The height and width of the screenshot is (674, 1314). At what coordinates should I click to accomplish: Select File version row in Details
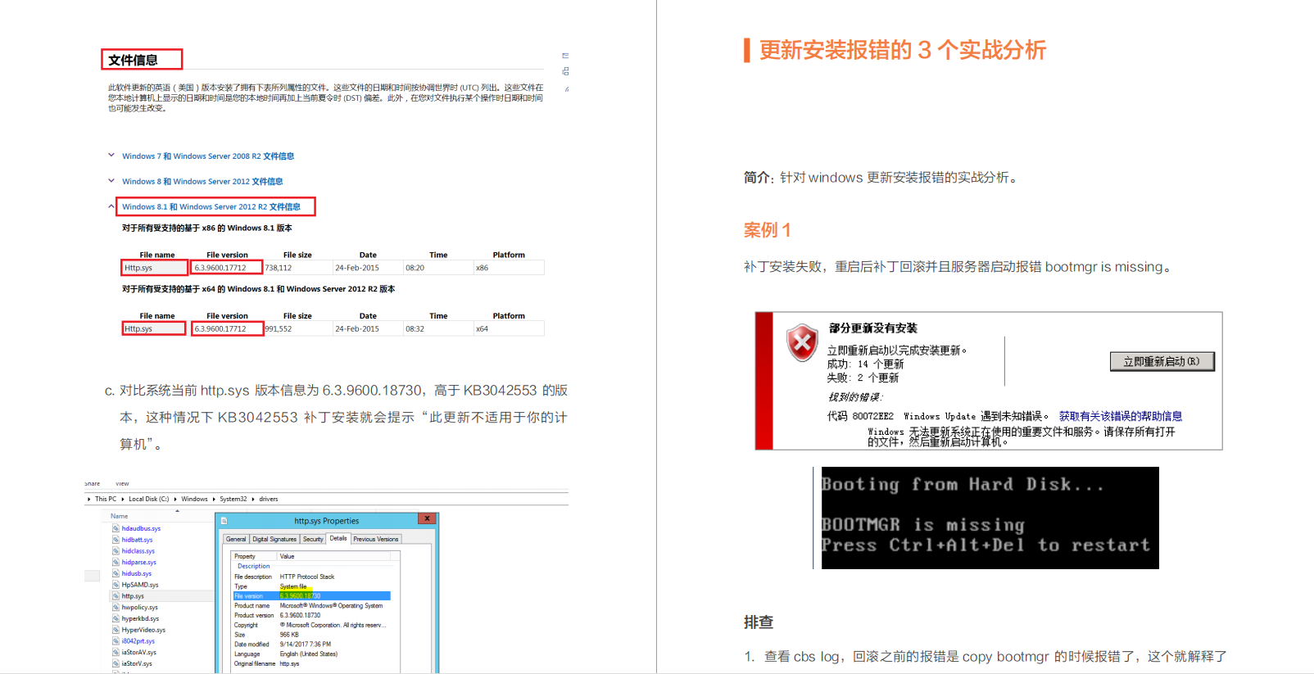click(311, 596)
